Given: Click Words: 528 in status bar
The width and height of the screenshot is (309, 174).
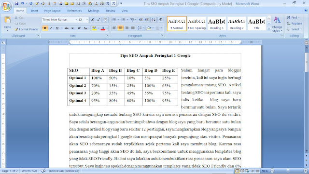Looking at the screenshot, I should 29,171.
